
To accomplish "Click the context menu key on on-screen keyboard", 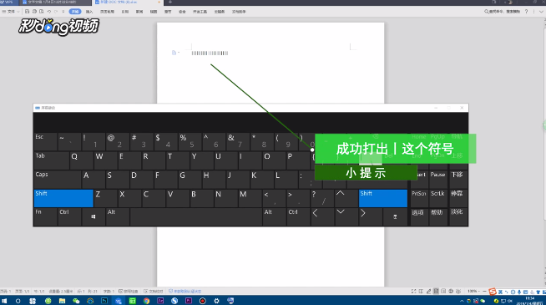I will point(395,216).
